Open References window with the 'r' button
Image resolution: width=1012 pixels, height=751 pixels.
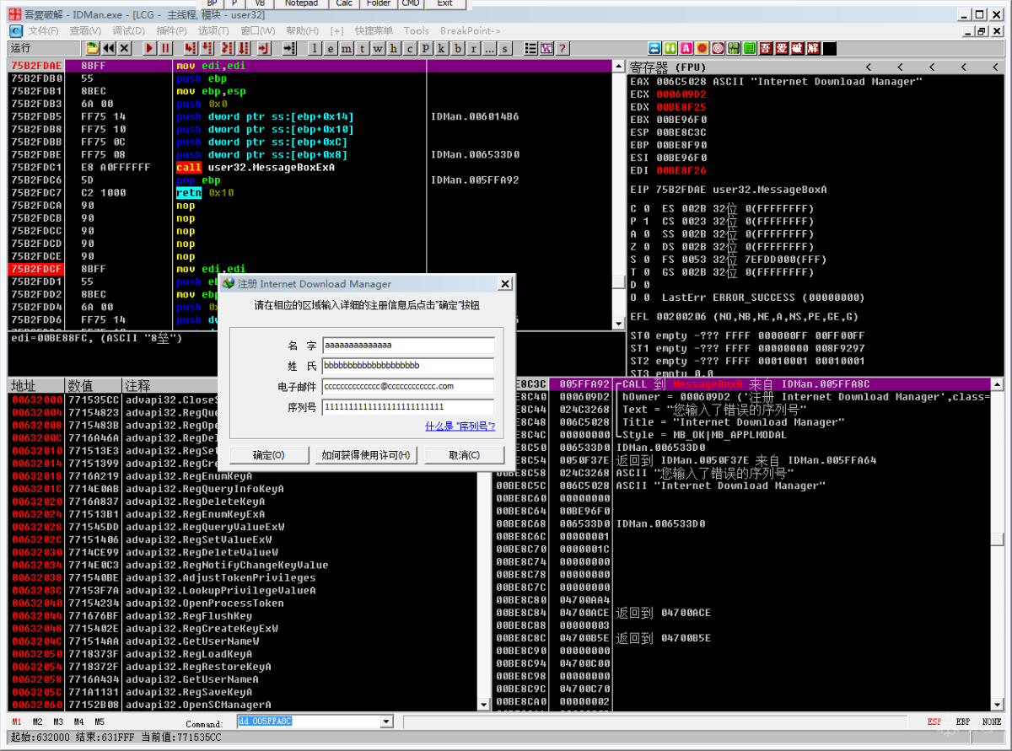click(473, 48)
